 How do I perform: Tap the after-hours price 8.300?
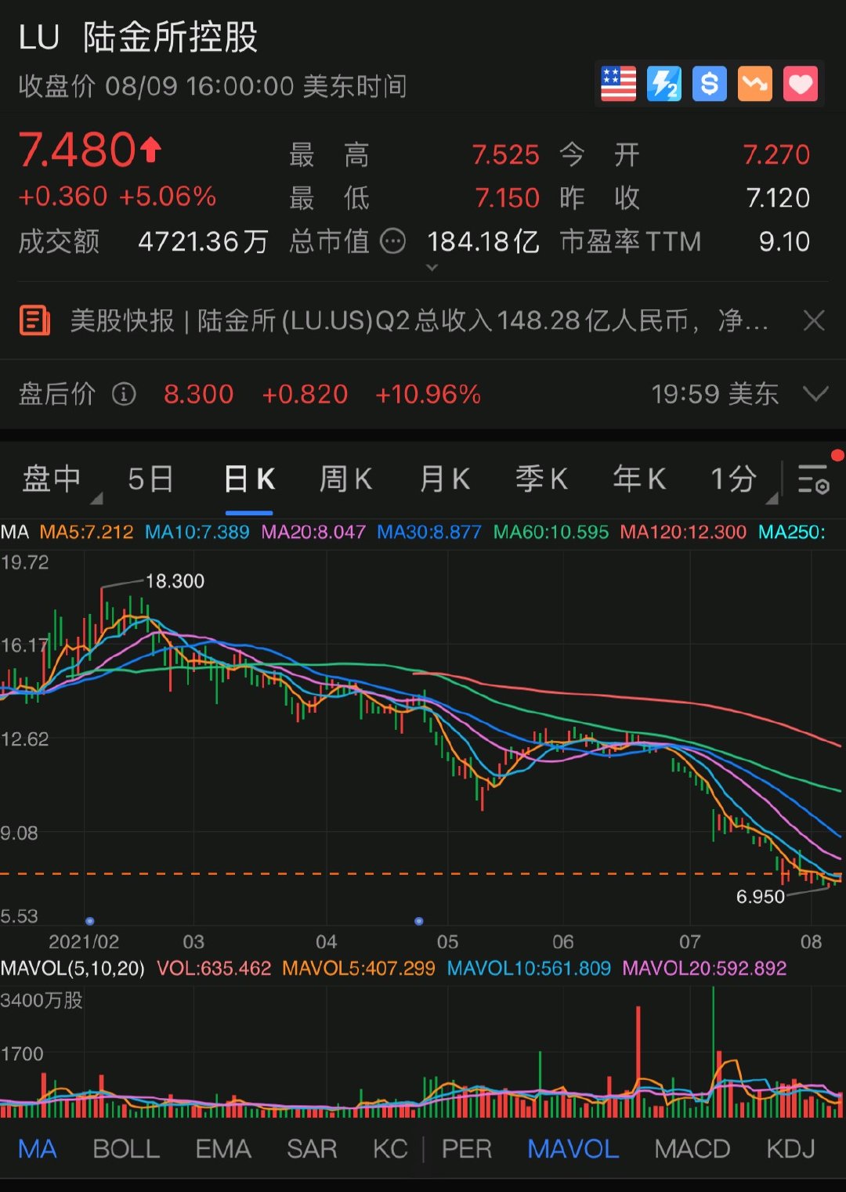pos(198,394)
